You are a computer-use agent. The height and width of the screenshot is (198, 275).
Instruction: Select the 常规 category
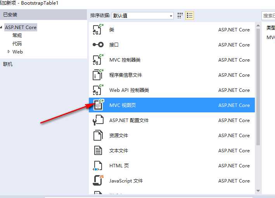pyautogui.click(x=17, y=35)
